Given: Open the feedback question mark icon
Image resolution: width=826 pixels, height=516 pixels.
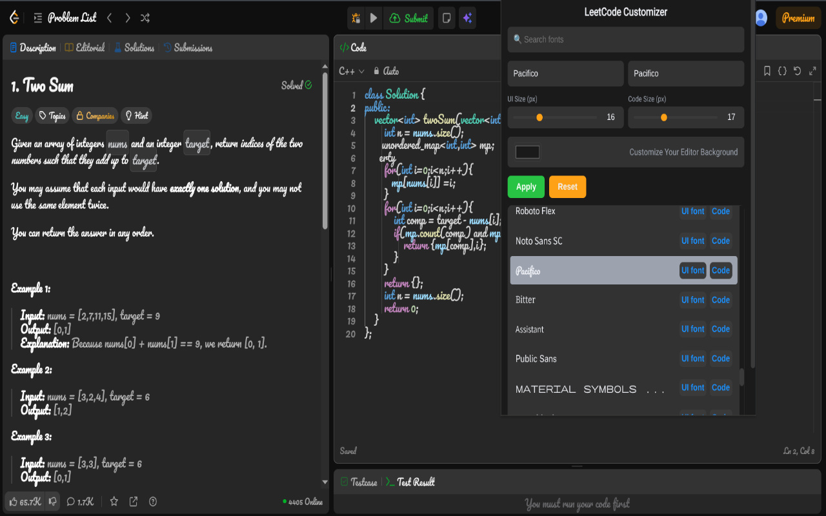Looking at the screenshot, I should (153, 501).
